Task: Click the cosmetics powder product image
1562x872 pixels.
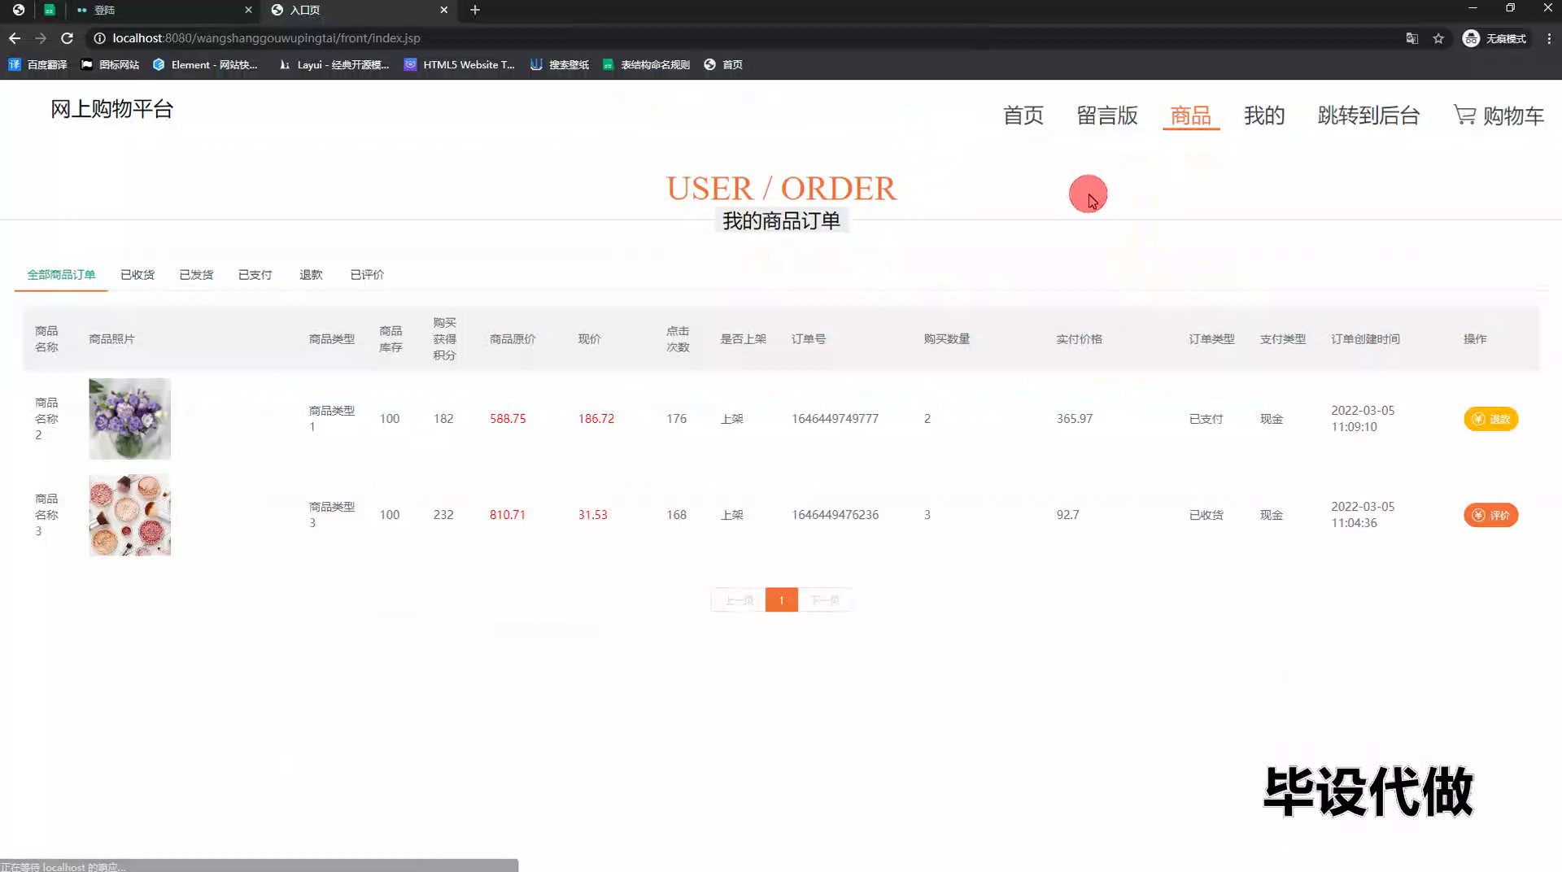Action: click(129, 515)
